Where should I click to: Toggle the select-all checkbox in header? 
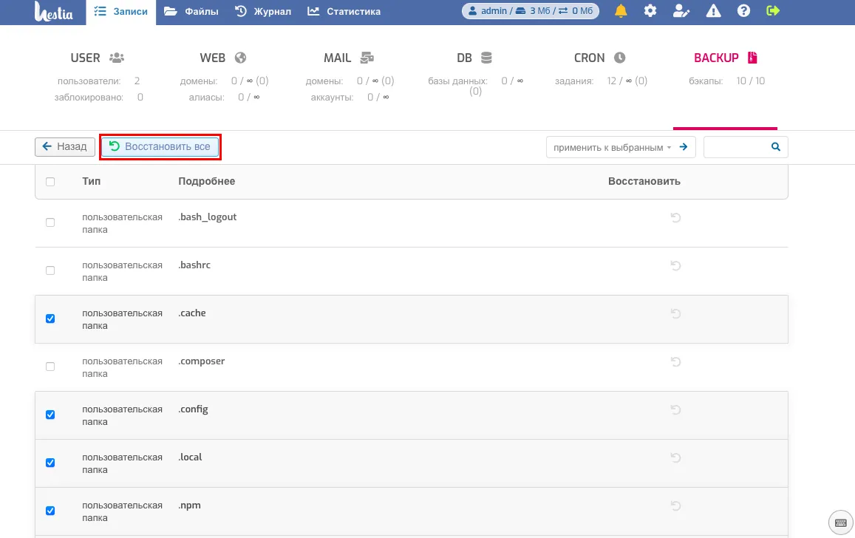[50, 182]
